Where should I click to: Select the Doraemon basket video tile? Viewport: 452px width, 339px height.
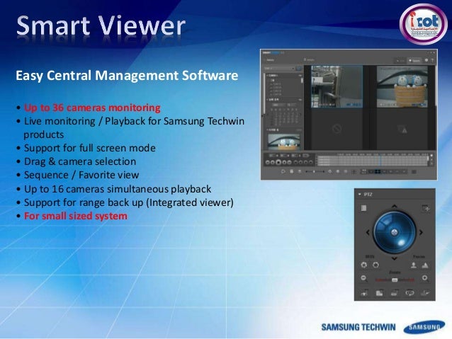point(402,86)
